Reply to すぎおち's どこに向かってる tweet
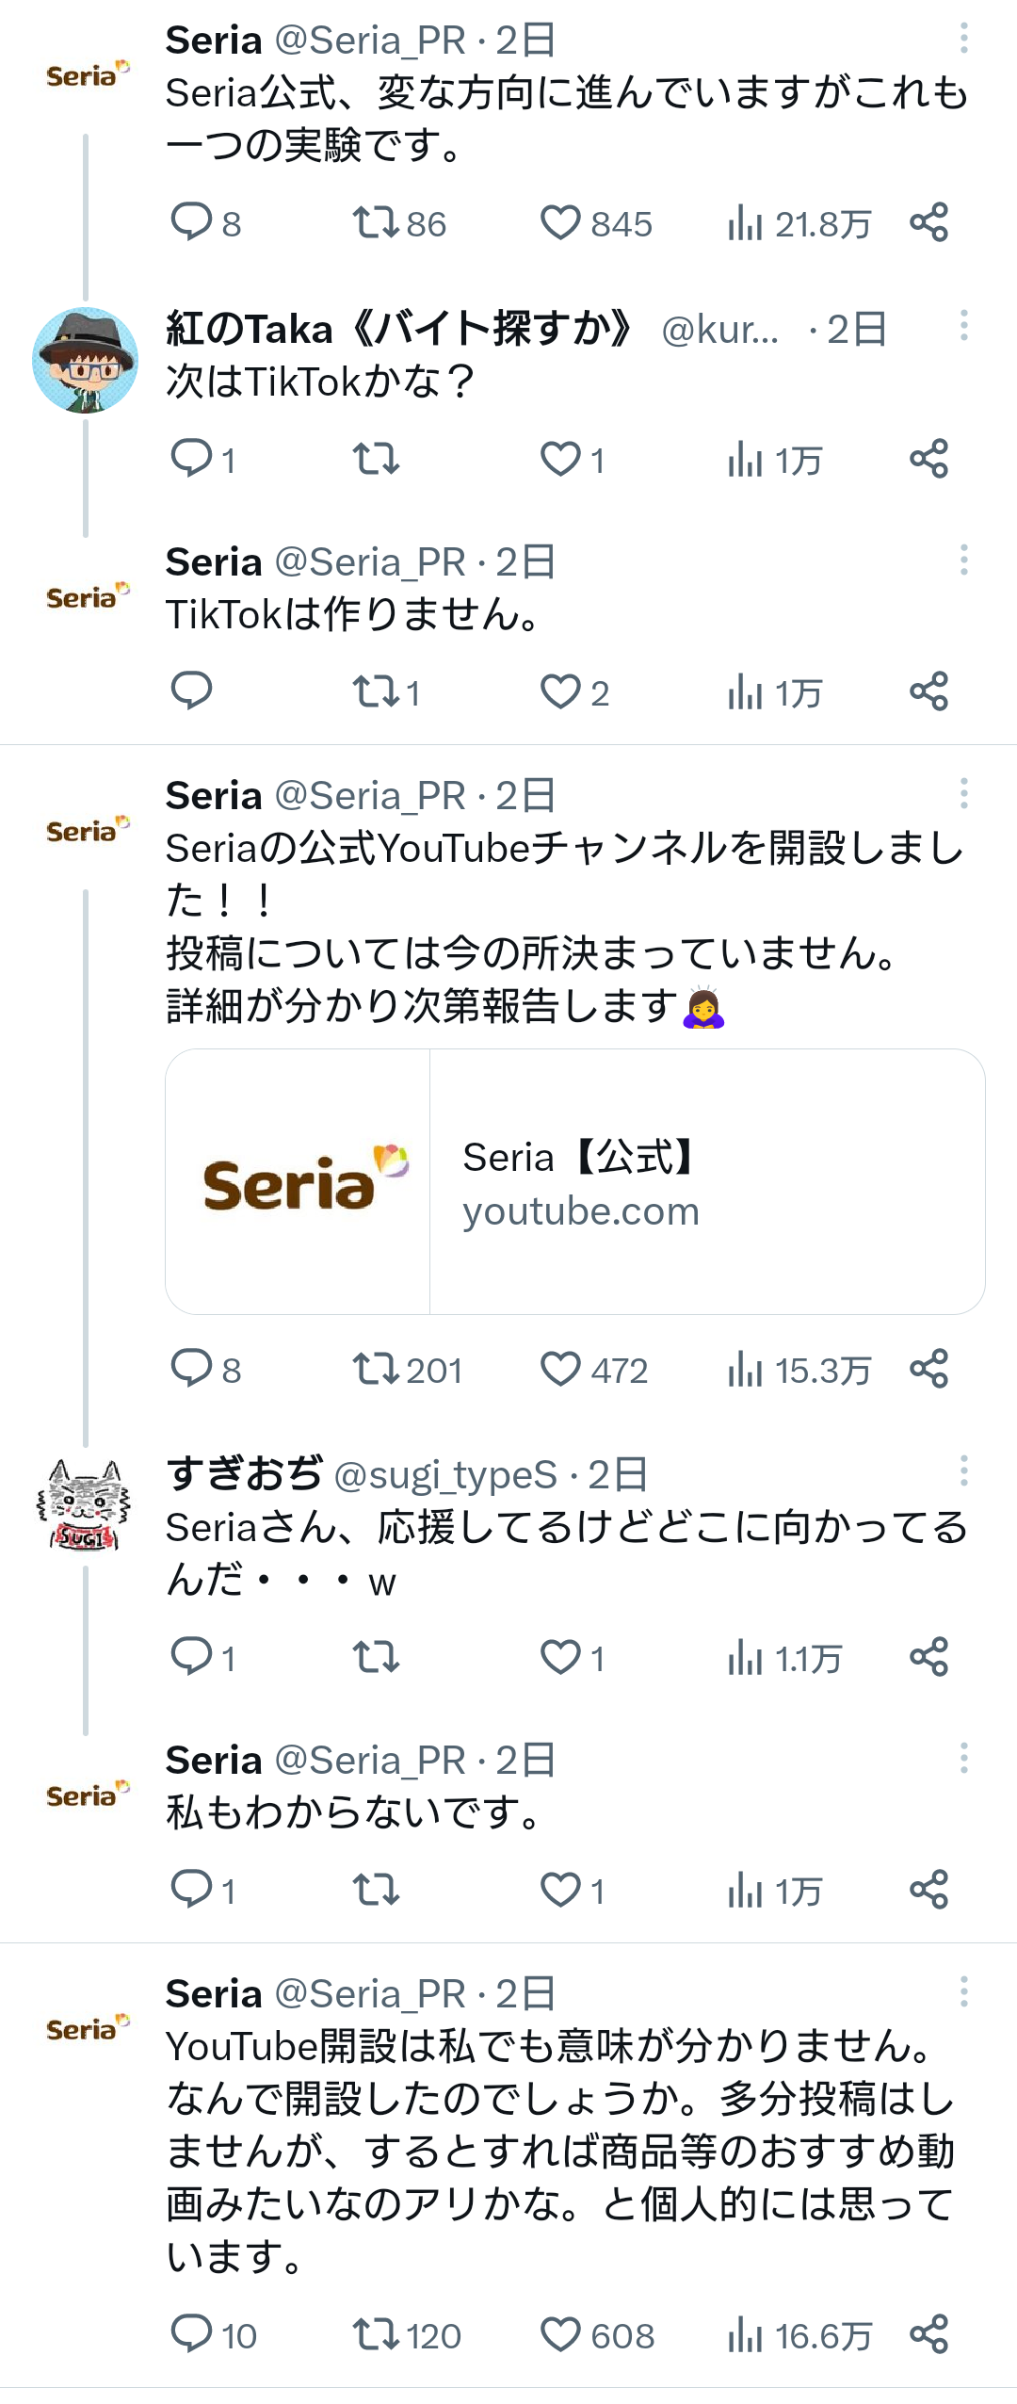Screen dimensions: 1017x2404 tap(191, 1656)
